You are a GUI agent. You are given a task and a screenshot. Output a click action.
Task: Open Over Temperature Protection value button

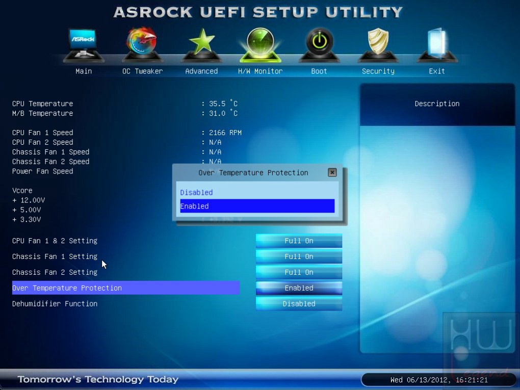point(299,288)
